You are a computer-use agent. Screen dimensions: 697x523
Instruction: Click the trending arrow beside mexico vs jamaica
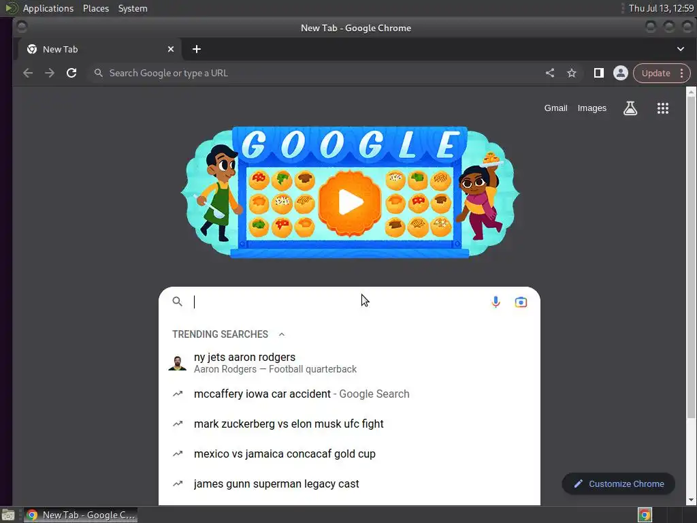(x=178, y=454)
